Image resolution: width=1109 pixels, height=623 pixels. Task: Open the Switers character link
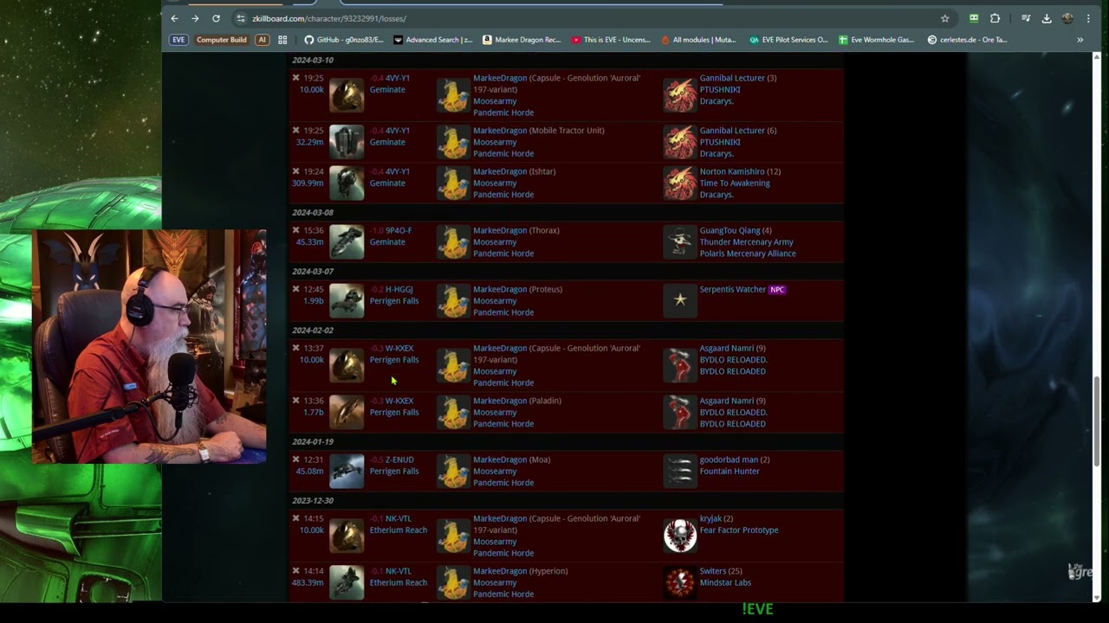[x=713, y=571]
